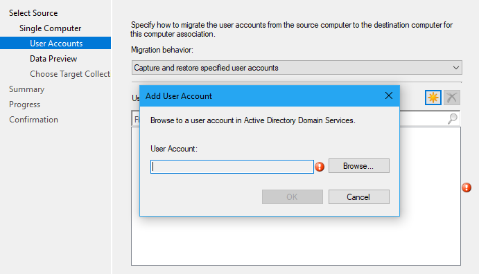Select the Single Computer step
Image resolution: width=479 pixels, height=274 pixels.
click(x=51, y=28)
